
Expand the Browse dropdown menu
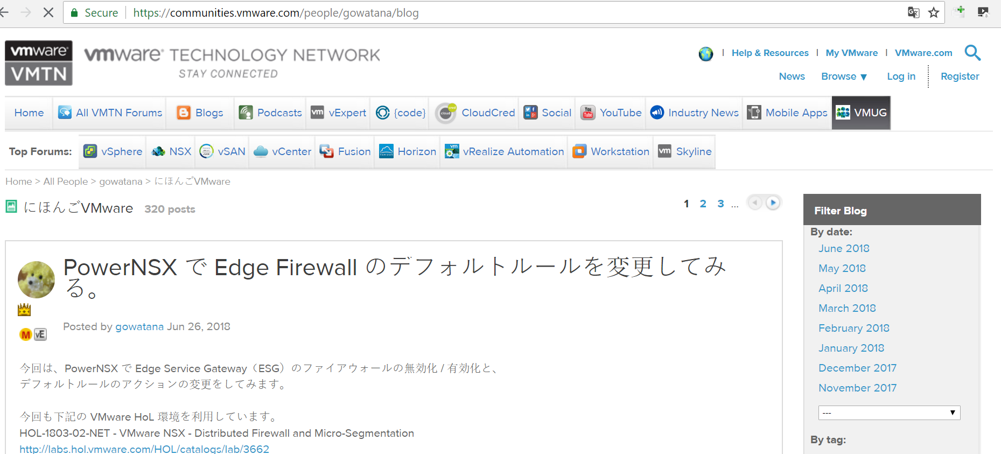click(844, 76)
